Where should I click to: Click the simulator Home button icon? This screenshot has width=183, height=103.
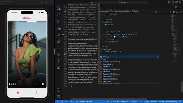point(41,3)
